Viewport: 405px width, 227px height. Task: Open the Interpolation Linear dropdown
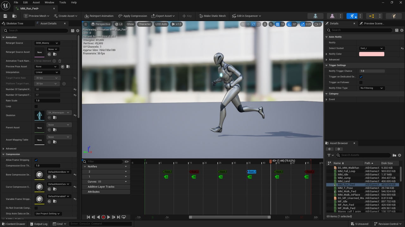(47, 72)
